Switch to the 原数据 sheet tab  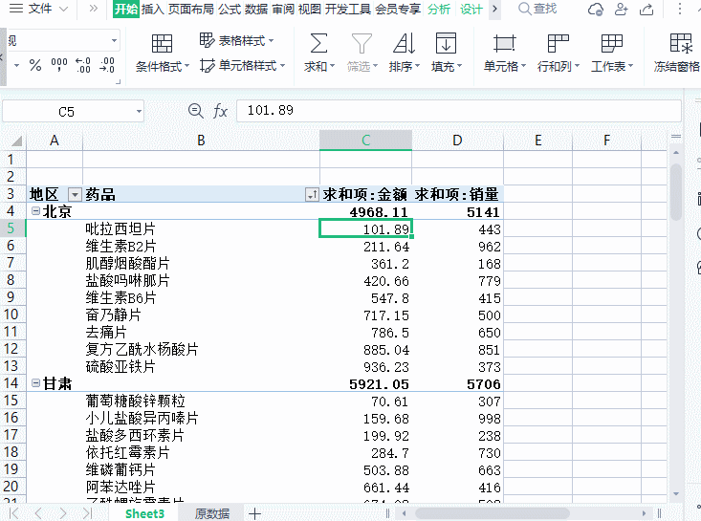click(211, 513)
